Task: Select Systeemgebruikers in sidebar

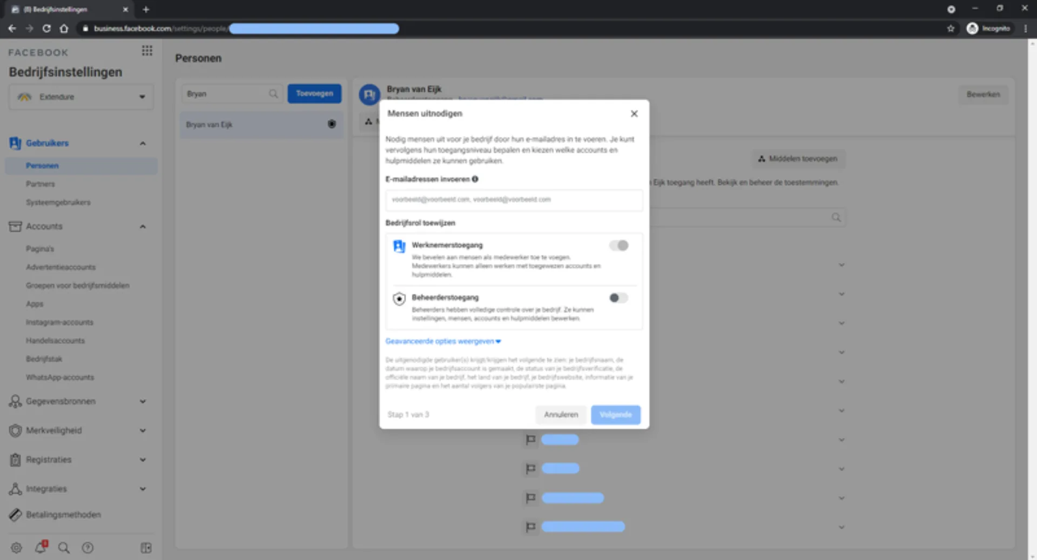Action: [x=58, y=203]
